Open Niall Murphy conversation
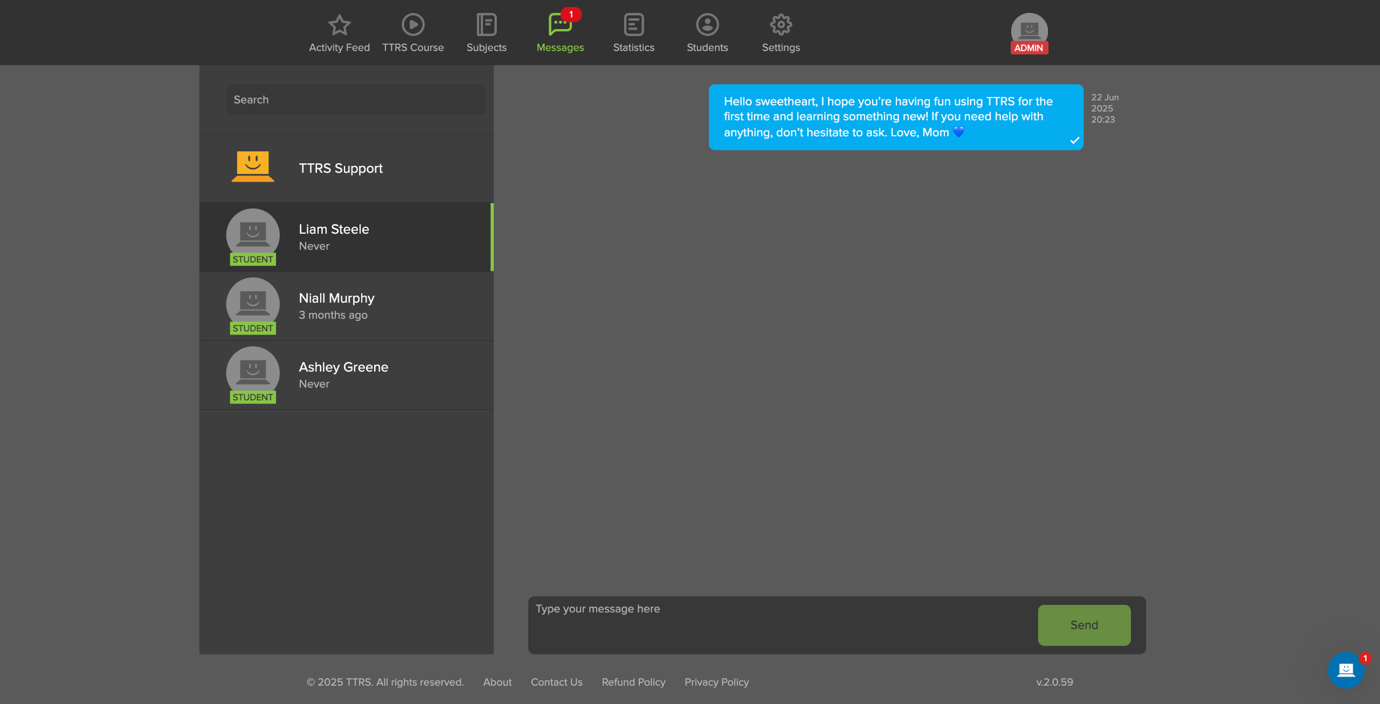Screen dimensions: 1380x704 pyautogui.click(x=346, y=306)
